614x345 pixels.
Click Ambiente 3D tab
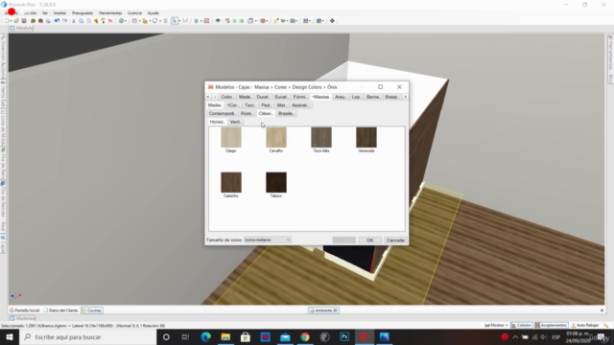324,310
